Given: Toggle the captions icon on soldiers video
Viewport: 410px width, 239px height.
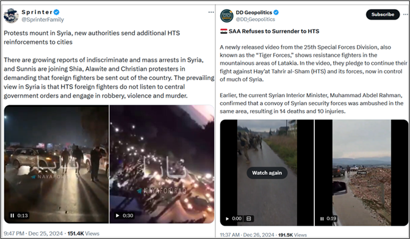Looking at the screenshot, I should pyautogui.click(x=249, y=219).
